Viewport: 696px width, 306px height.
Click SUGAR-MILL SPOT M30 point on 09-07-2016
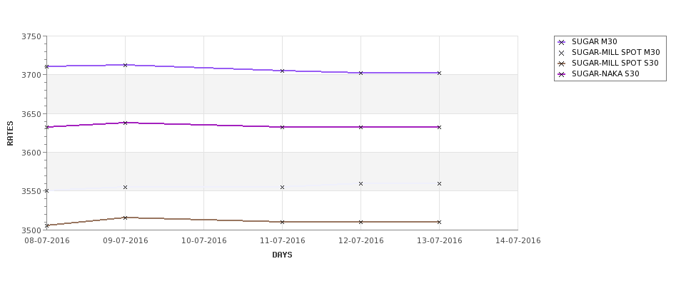(x=125, y=188)
